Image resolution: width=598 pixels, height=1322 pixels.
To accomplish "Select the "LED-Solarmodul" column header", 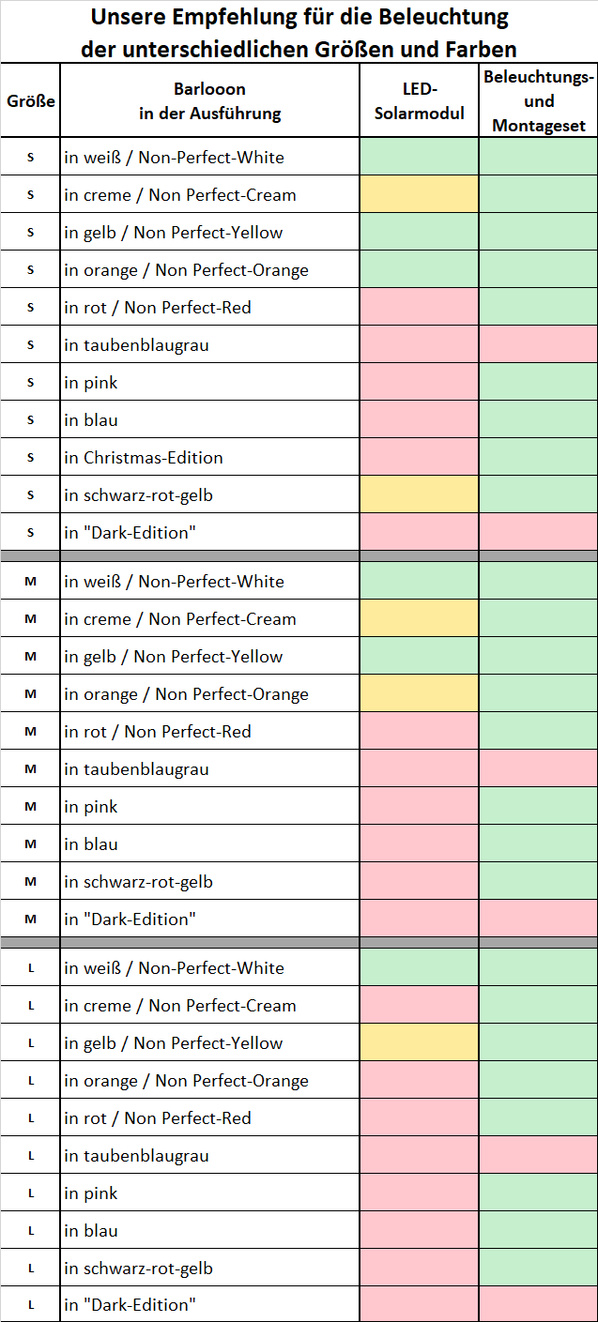I will pos(420,101).
